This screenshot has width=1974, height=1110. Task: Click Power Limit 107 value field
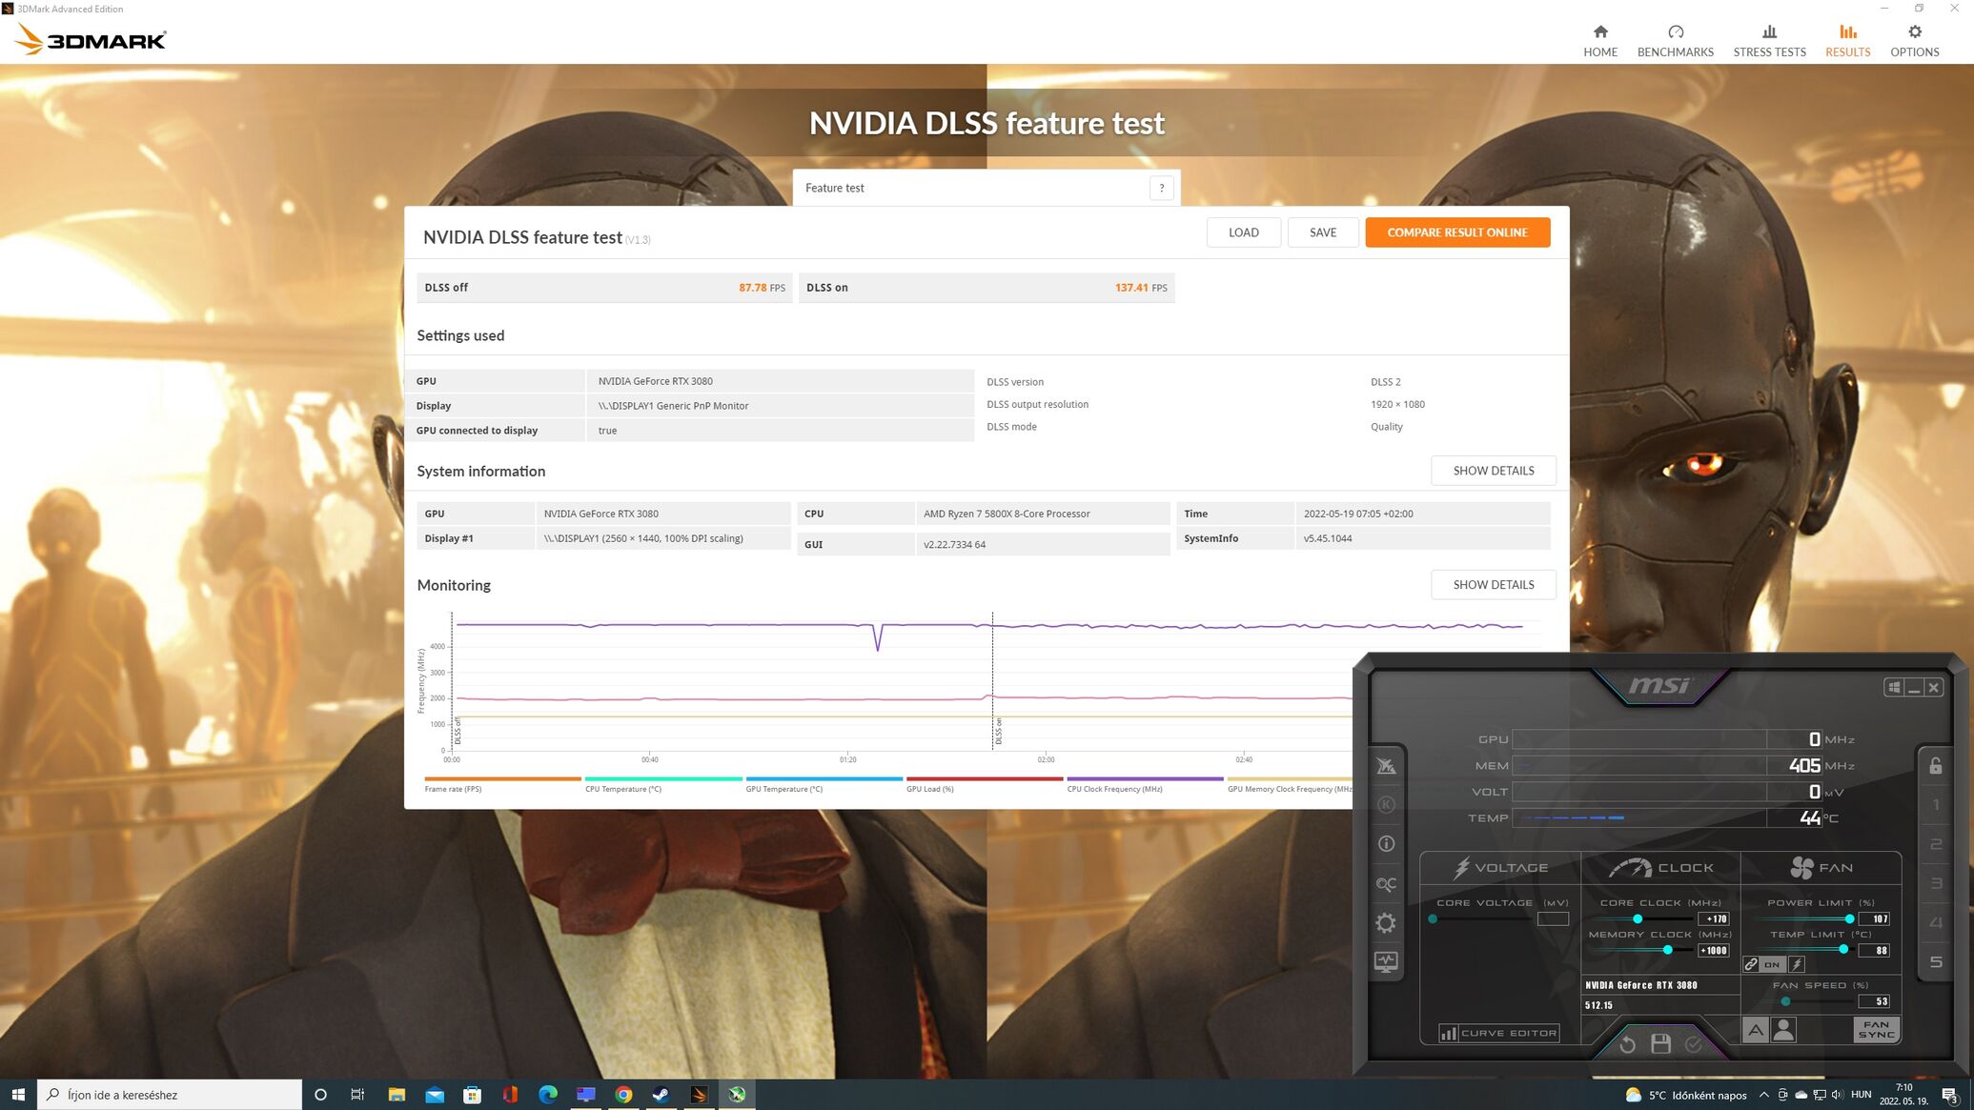pyautogui.click(x=1874, y=919)
